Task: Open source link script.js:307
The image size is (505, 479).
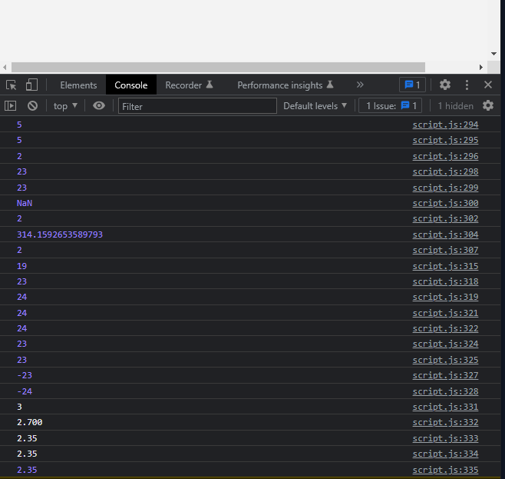Action: [445, 251]
